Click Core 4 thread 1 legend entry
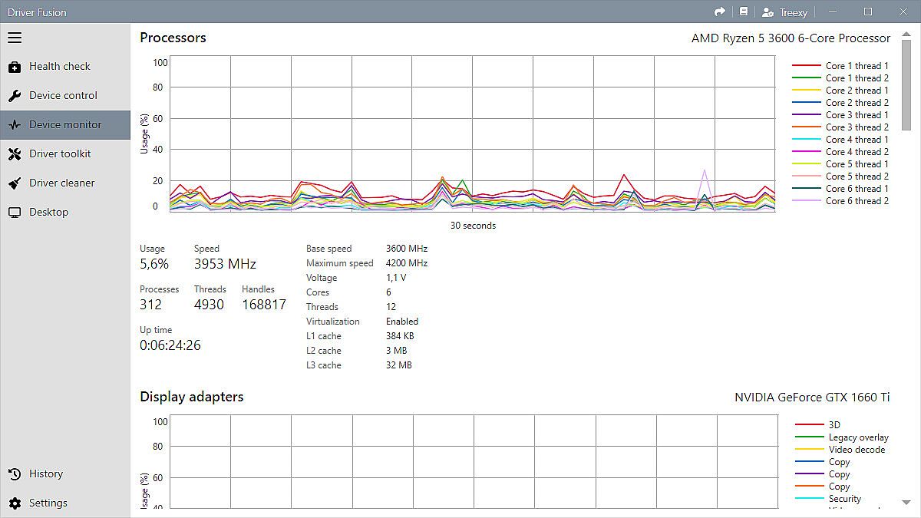Screen dimensions: 921x518 [x=840, y=140]
